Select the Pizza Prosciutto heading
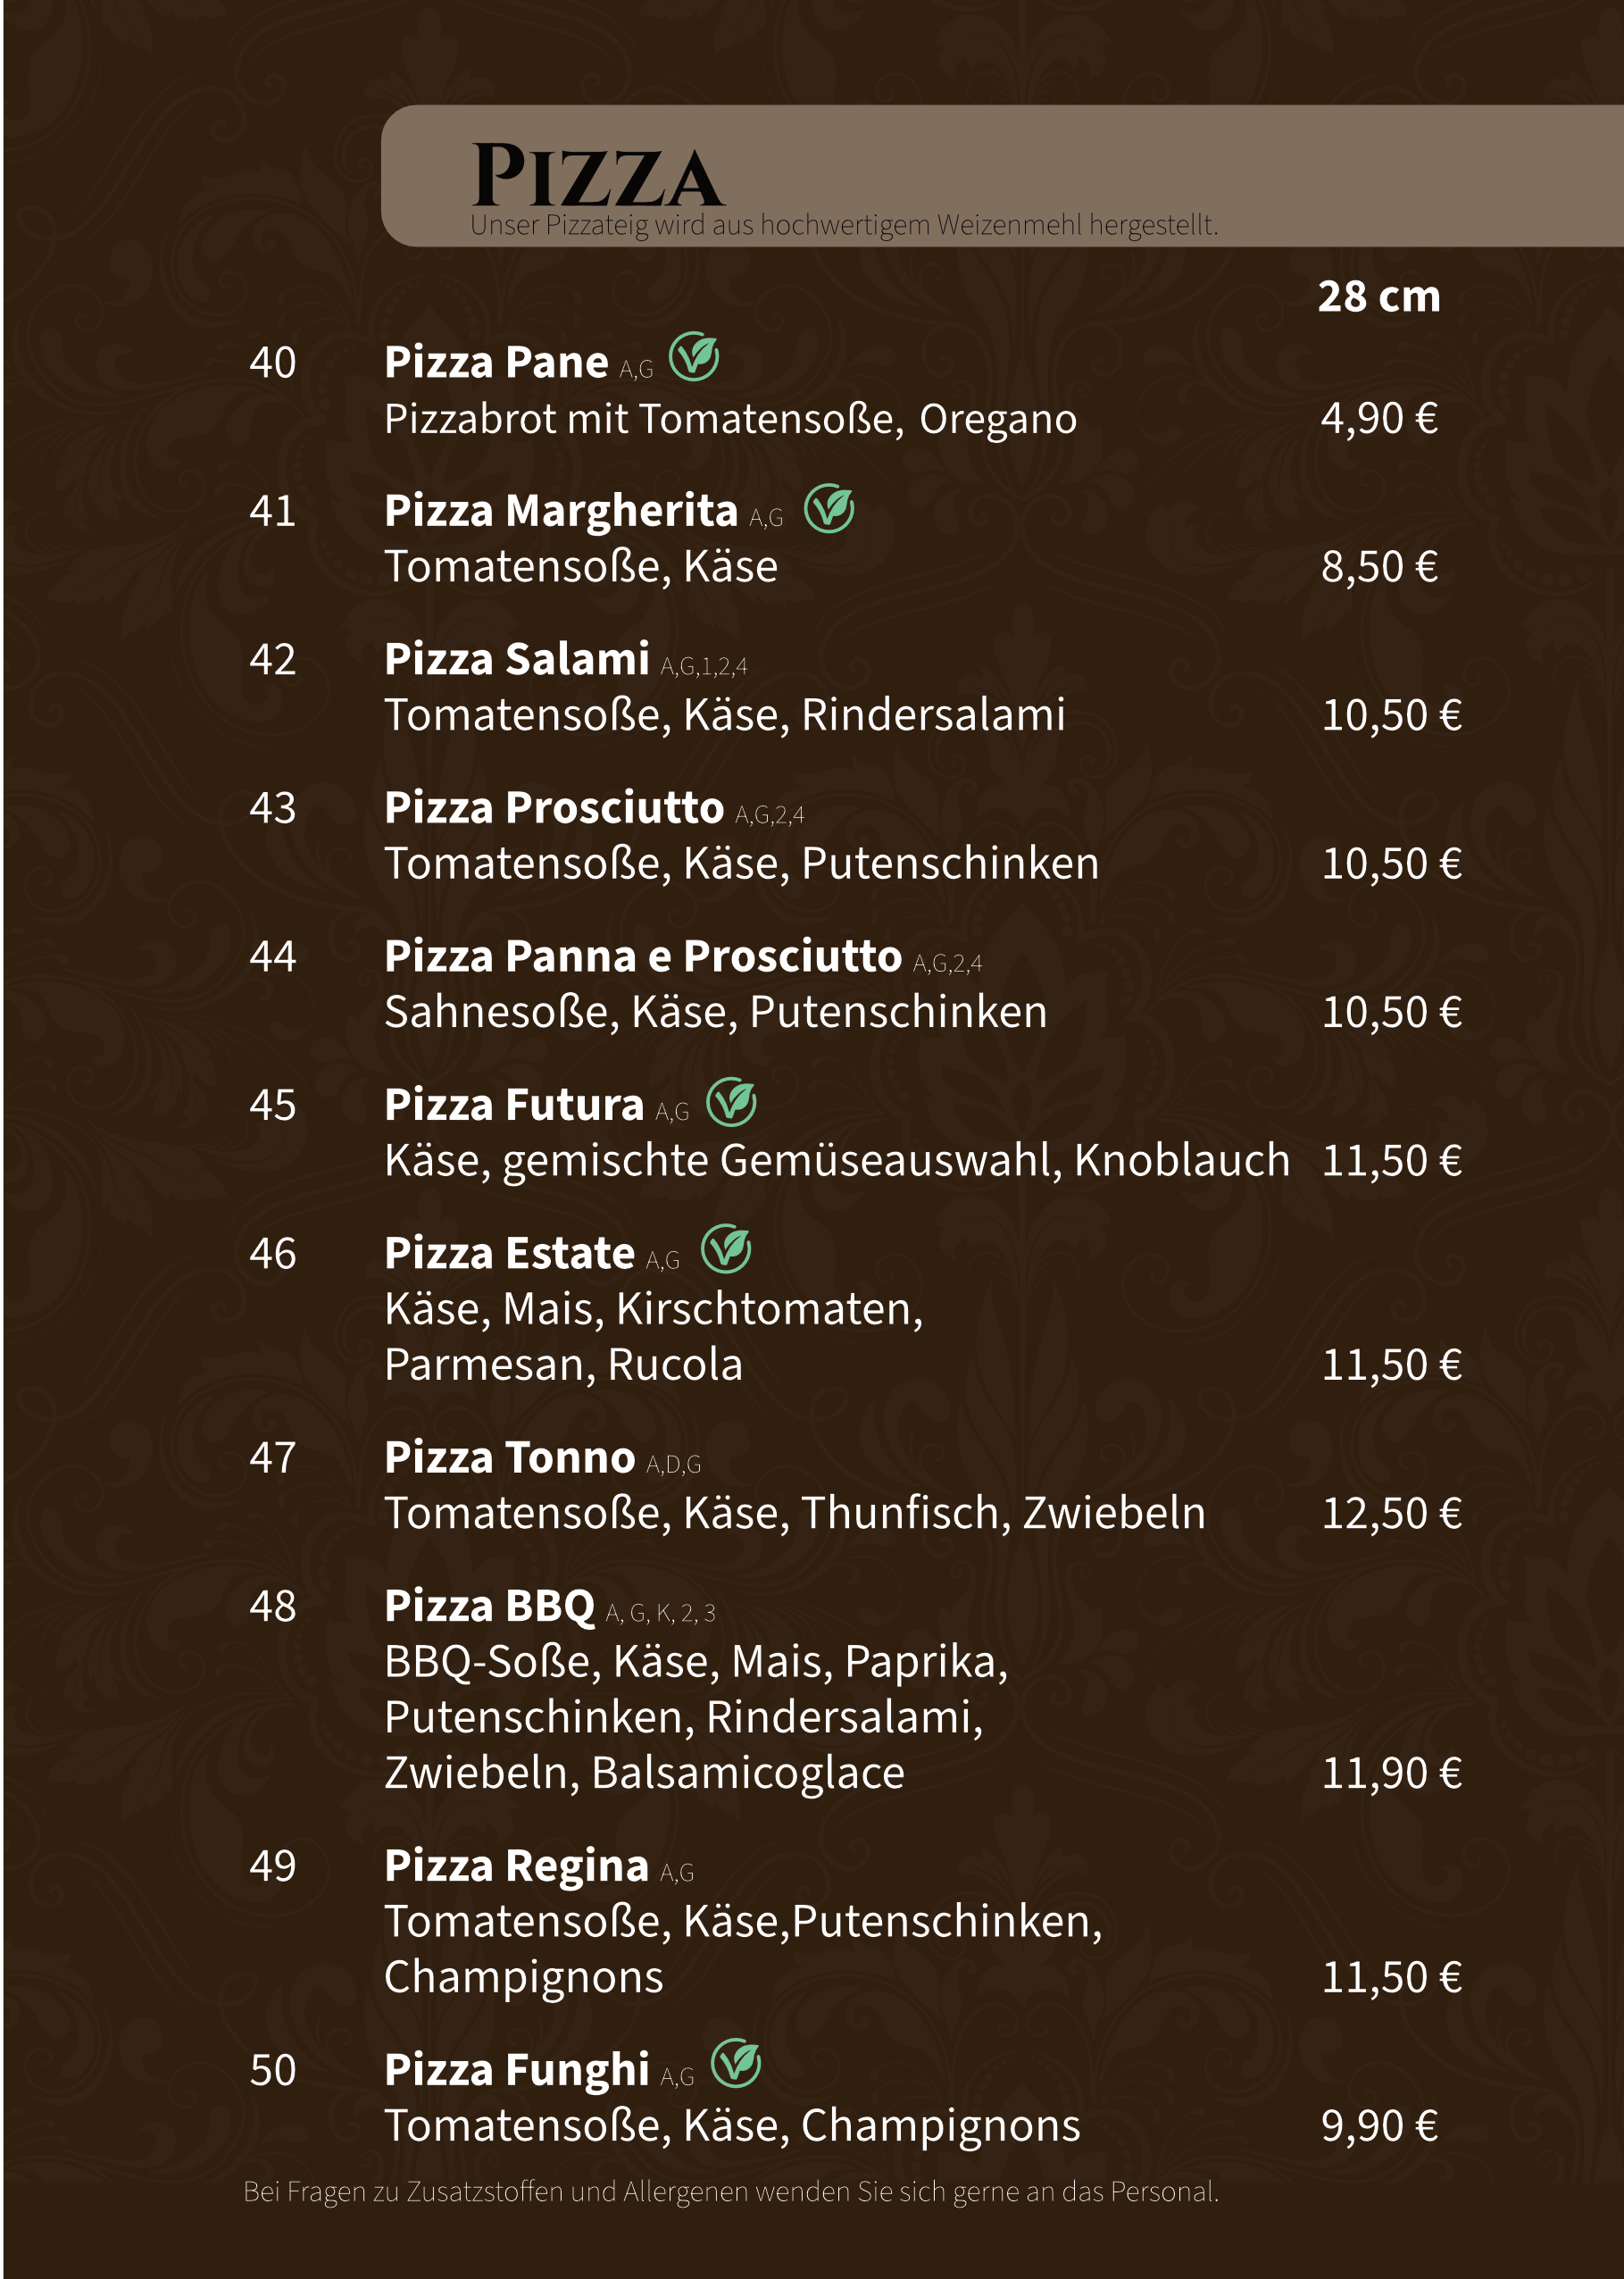 [x=554, y=807]
